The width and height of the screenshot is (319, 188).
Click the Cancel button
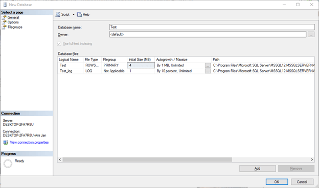coord(302,182)
